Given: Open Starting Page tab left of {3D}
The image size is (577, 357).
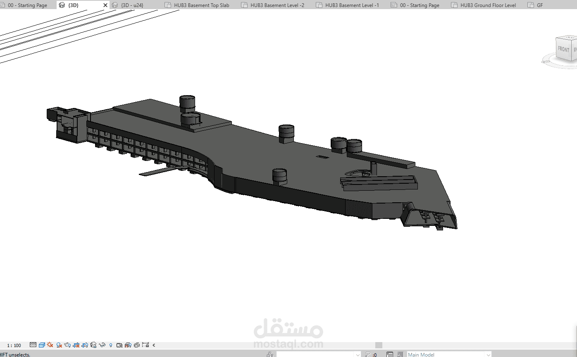Looking at the screenshot, I should tap(24, 5).
